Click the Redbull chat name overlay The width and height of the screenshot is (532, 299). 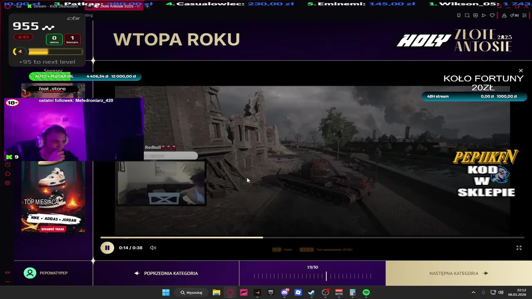[x=160, y=147]
